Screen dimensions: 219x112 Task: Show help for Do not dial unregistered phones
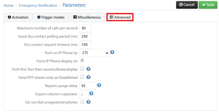(88, 102)
